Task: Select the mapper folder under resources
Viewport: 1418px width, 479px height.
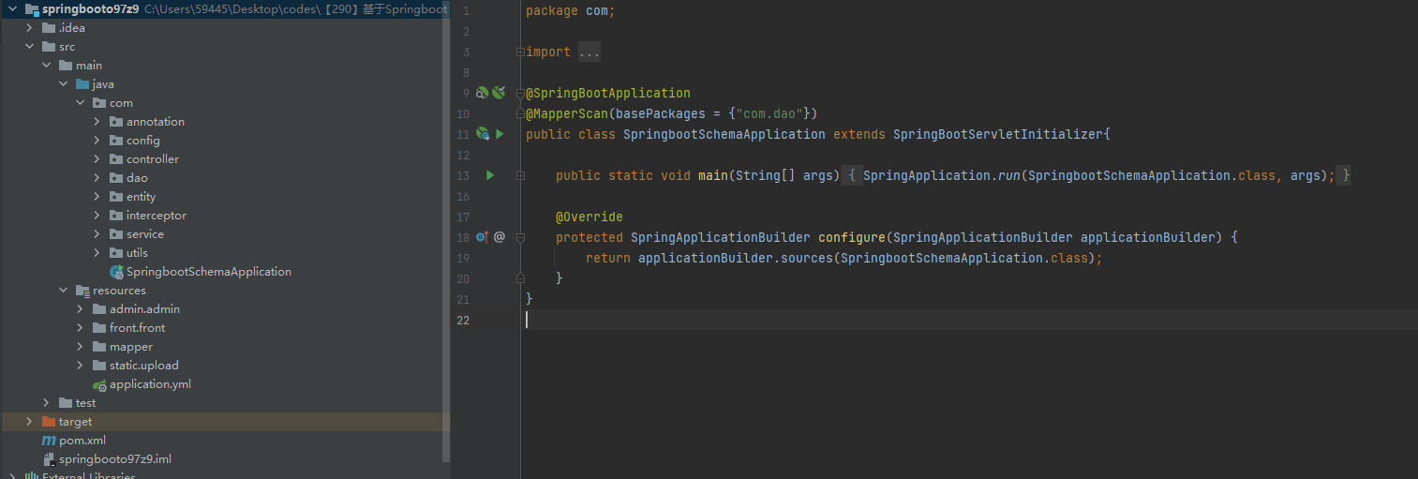Action: coord(130,347)
